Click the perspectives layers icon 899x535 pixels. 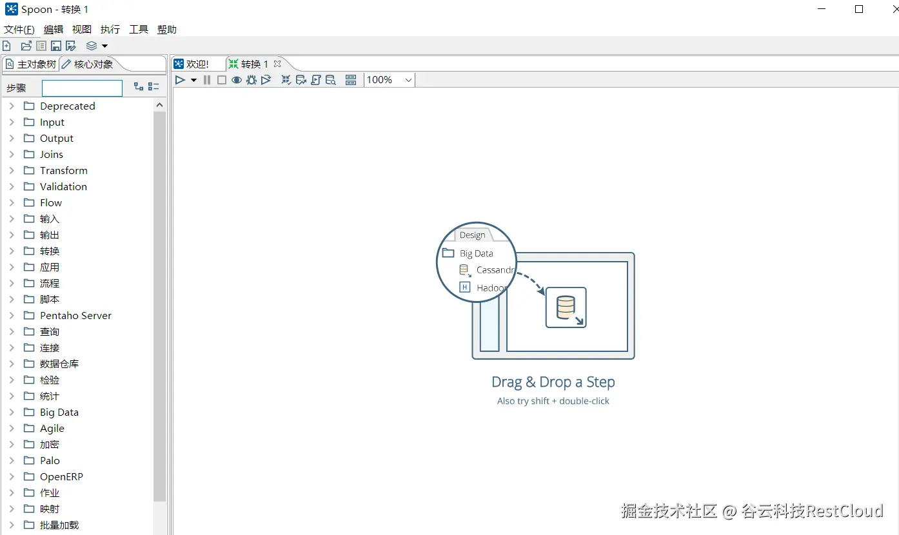click(x=92, y=46)
